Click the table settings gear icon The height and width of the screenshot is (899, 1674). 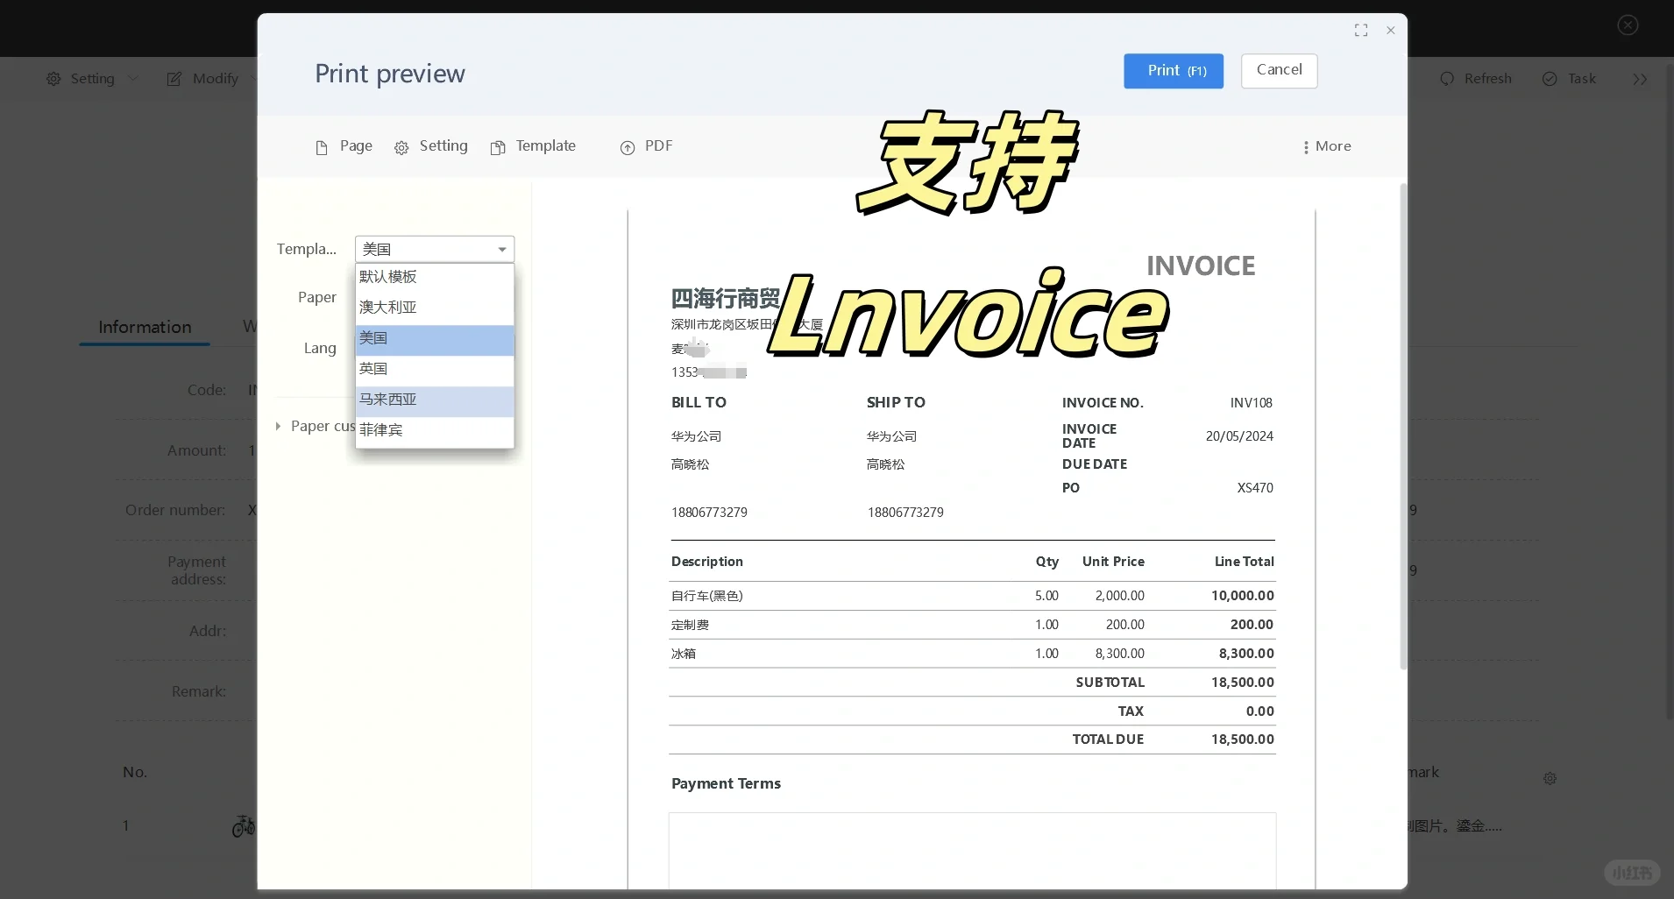(1550, 778)
